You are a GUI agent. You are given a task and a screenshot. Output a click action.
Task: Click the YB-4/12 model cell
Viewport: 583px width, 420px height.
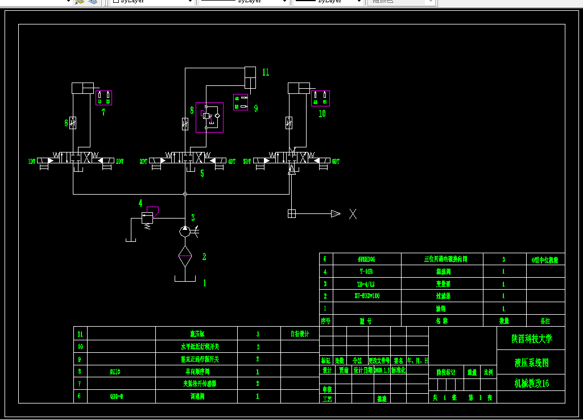click(x=367, y=284)
